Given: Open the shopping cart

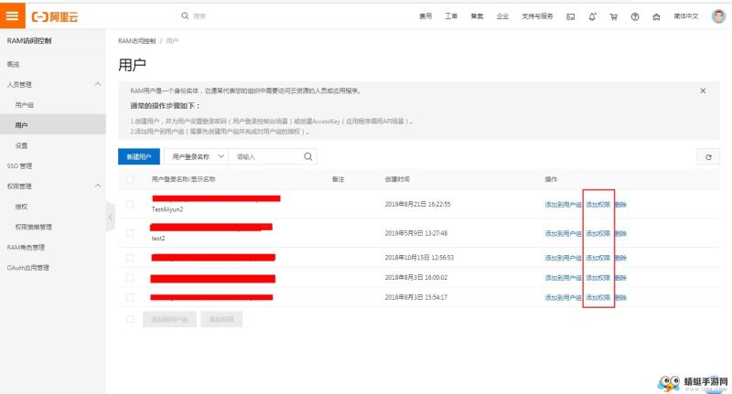Looking at the screenshot, I should [x=613, y=16].
